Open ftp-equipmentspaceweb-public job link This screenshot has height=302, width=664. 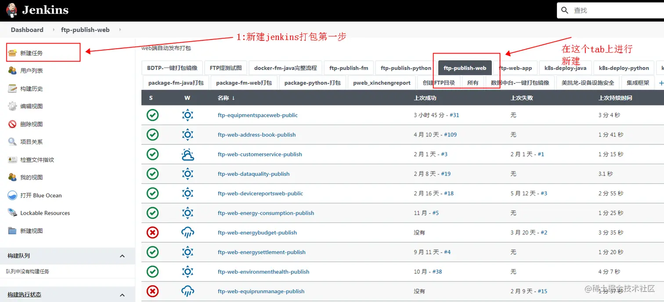[258, 115]
